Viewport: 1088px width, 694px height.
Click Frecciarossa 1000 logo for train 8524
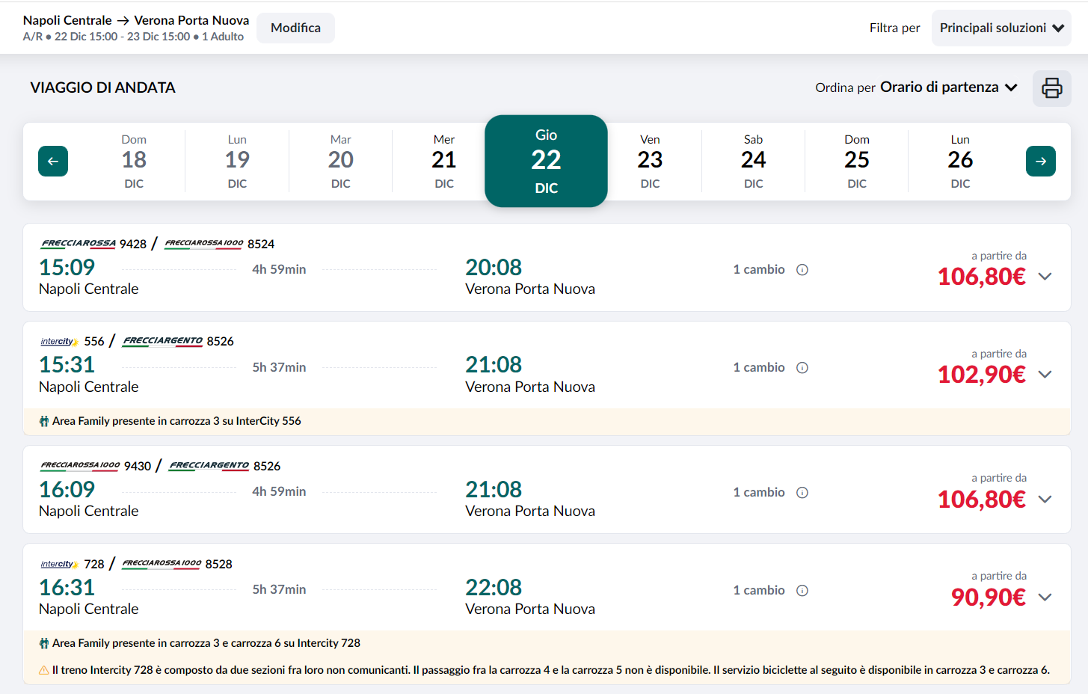(204, 244)
